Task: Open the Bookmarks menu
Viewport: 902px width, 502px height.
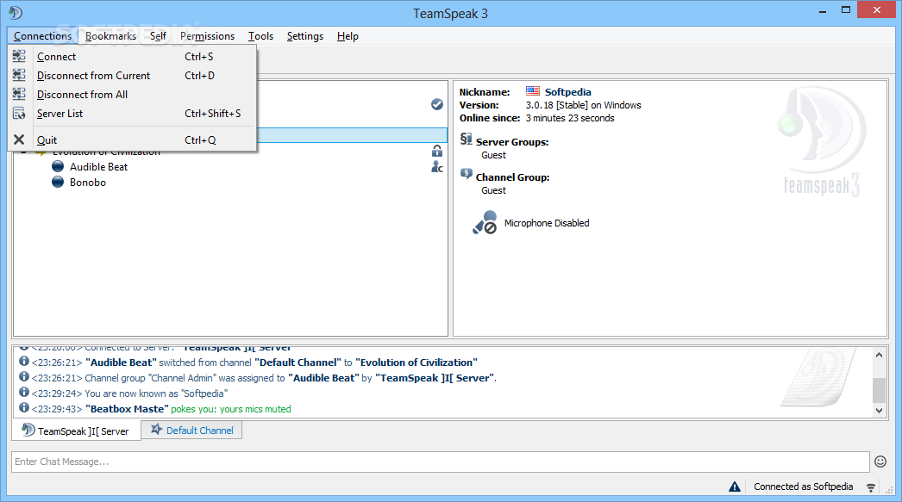Action: (110, 36)
